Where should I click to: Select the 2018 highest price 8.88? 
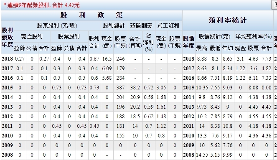coord(202,59)
